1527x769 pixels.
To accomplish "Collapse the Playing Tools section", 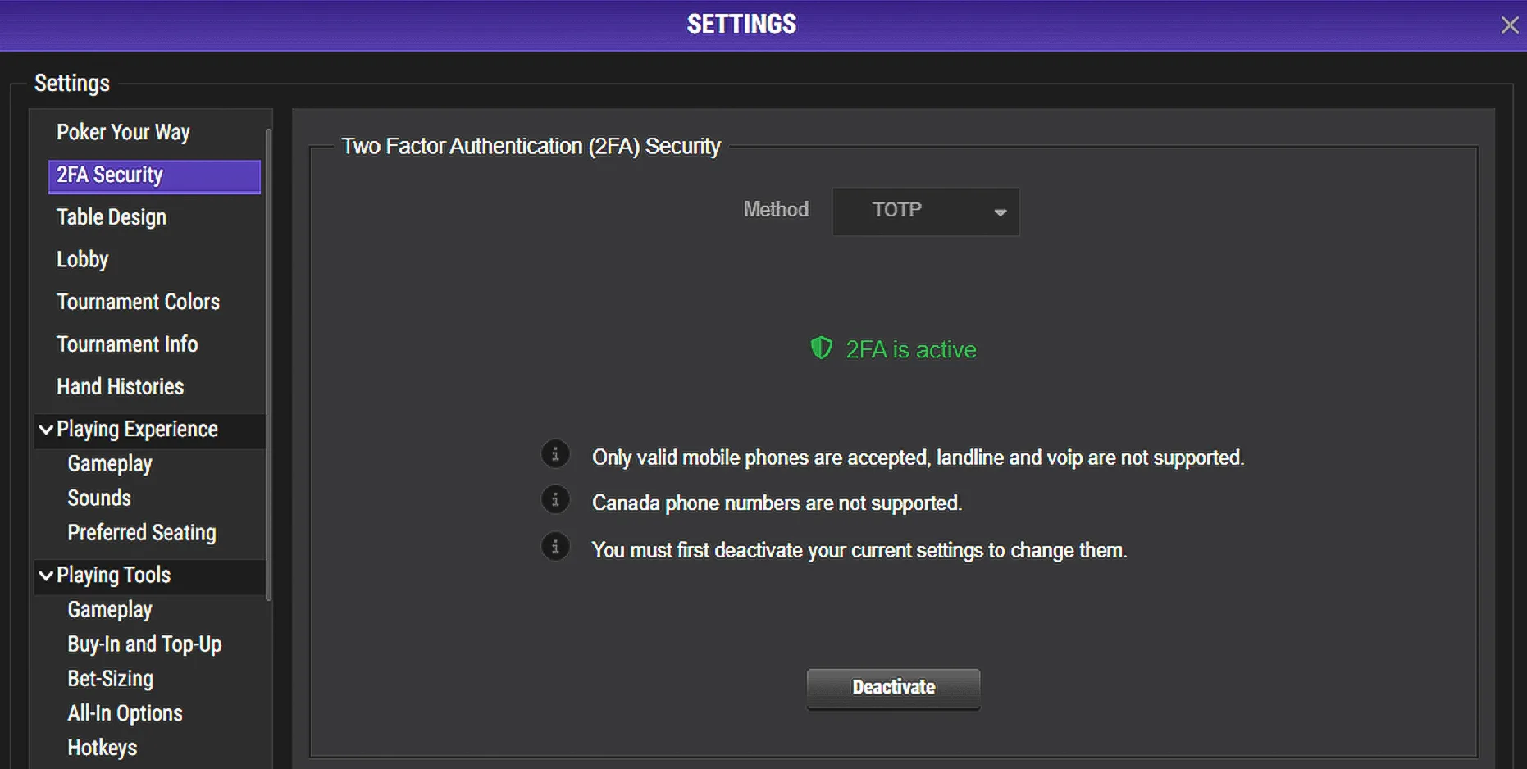I will point(47,576).
